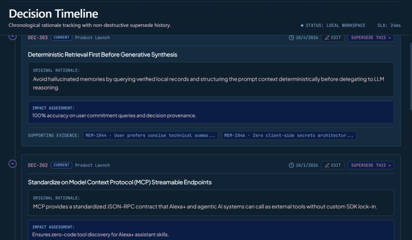Click the DEC-302 timeline node circle
The height and width of the screenshot is (240, 412).
click(x=12, y=164)
